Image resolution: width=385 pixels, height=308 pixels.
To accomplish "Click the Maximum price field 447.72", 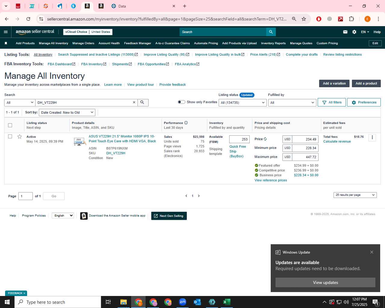I will 305,157.
